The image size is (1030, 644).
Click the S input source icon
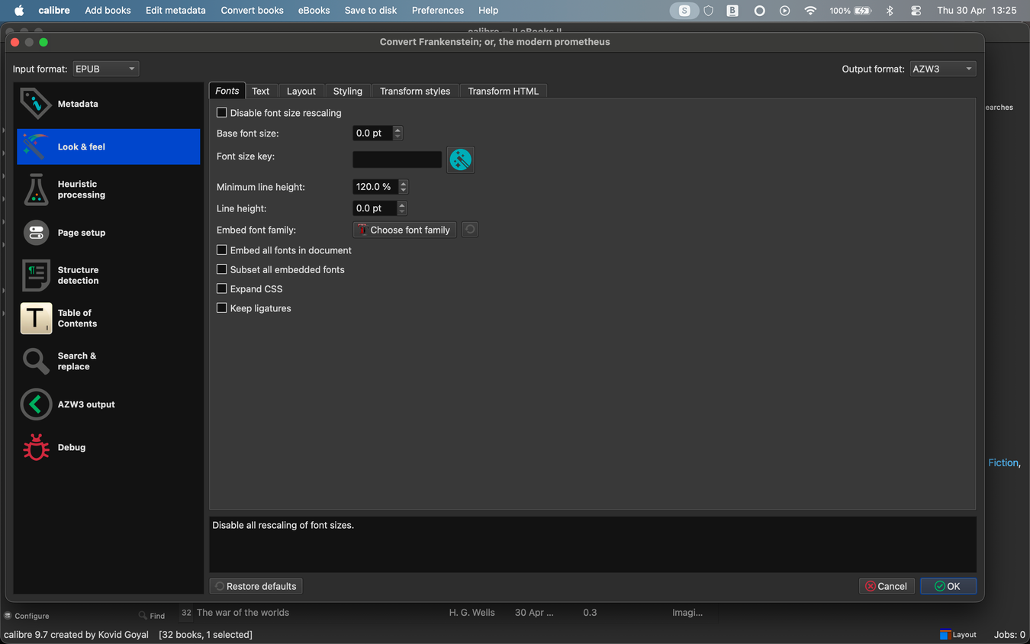[x=684, y=10]
